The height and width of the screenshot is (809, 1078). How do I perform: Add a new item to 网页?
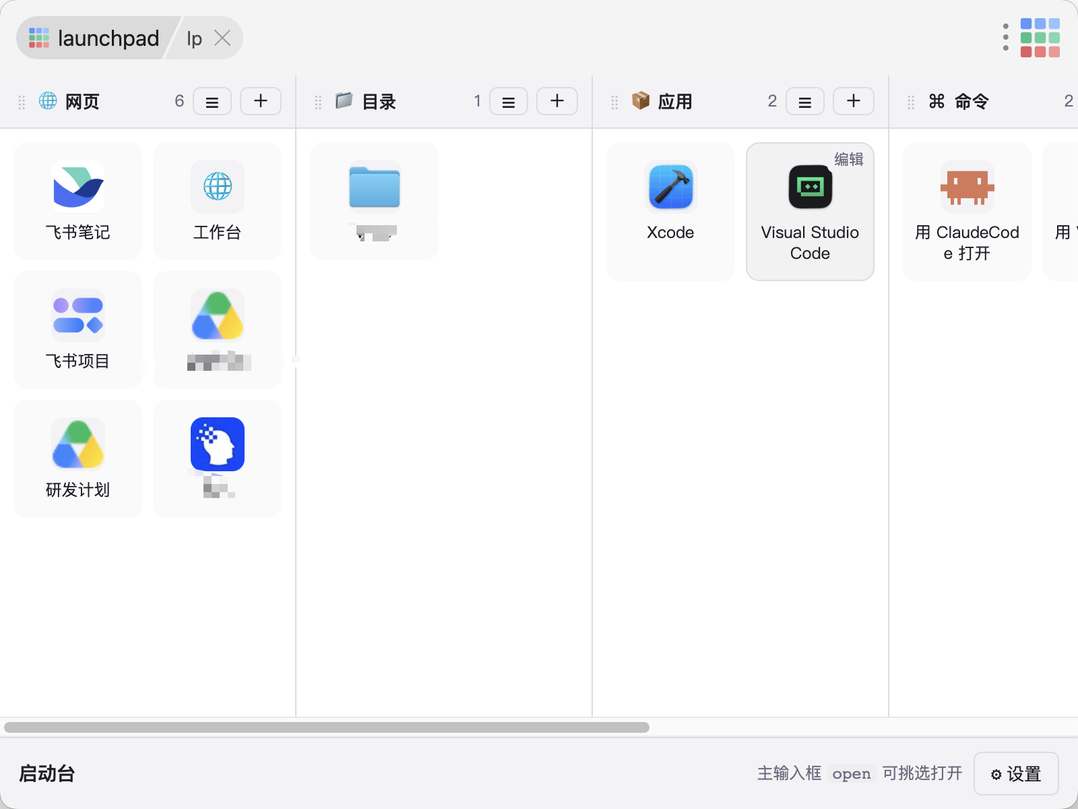[x=261, y=101]
